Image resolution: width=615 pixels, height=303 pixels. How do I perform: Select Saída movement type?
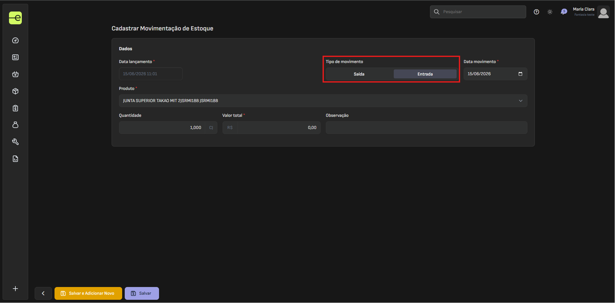point(359,74)
